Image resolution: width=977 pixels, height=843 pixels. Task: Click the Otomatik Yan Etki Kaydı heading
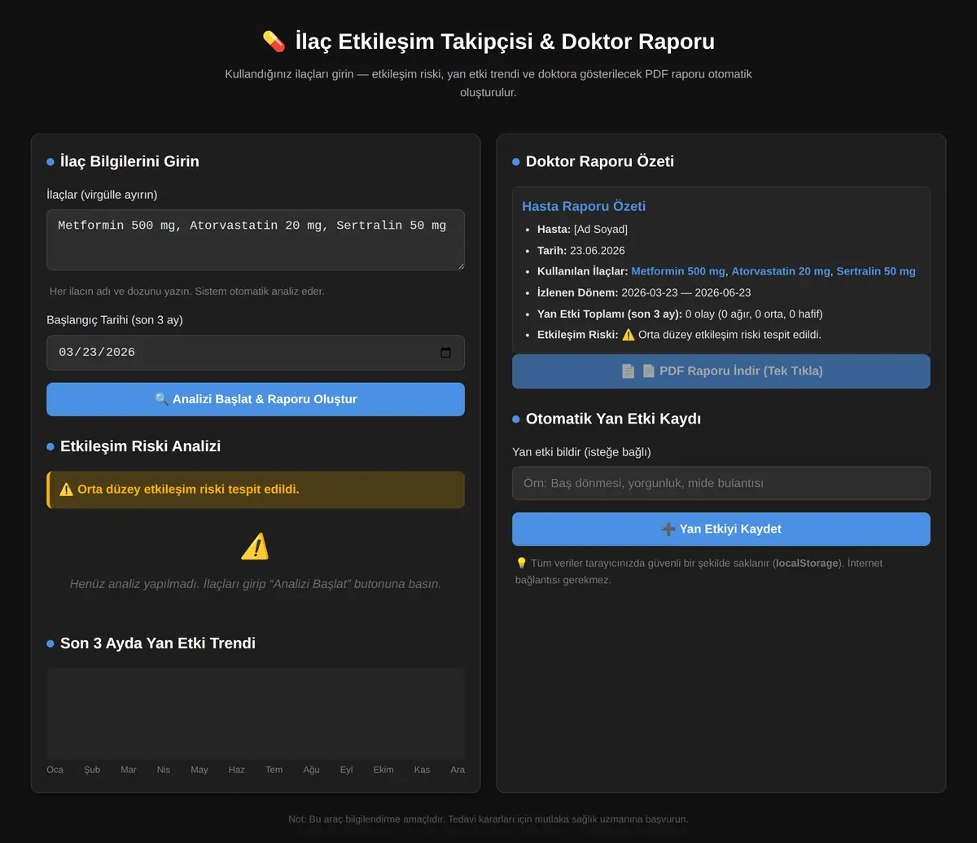click(613, 419)
